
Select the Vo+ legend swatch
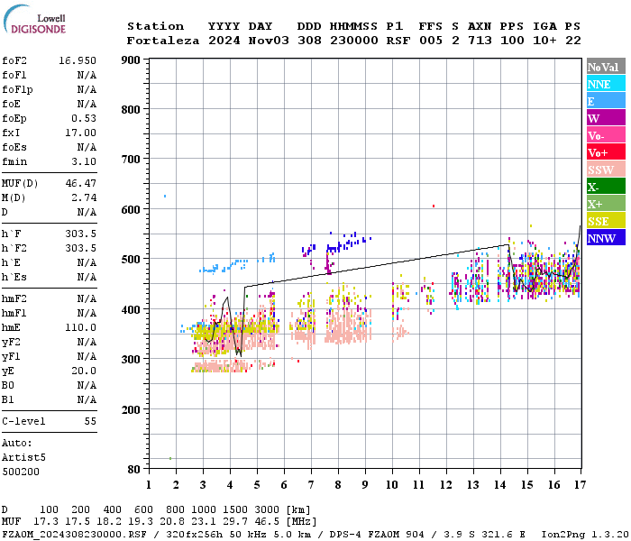tap(606, 151)
